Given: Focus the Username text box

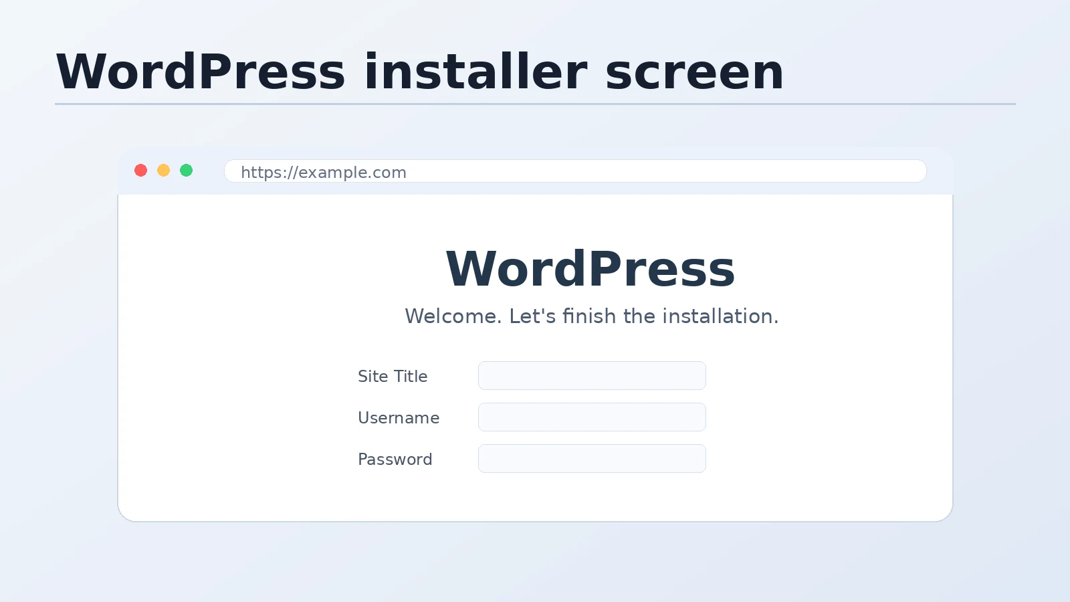Looking at the screenshot, I should pos(592,417).
